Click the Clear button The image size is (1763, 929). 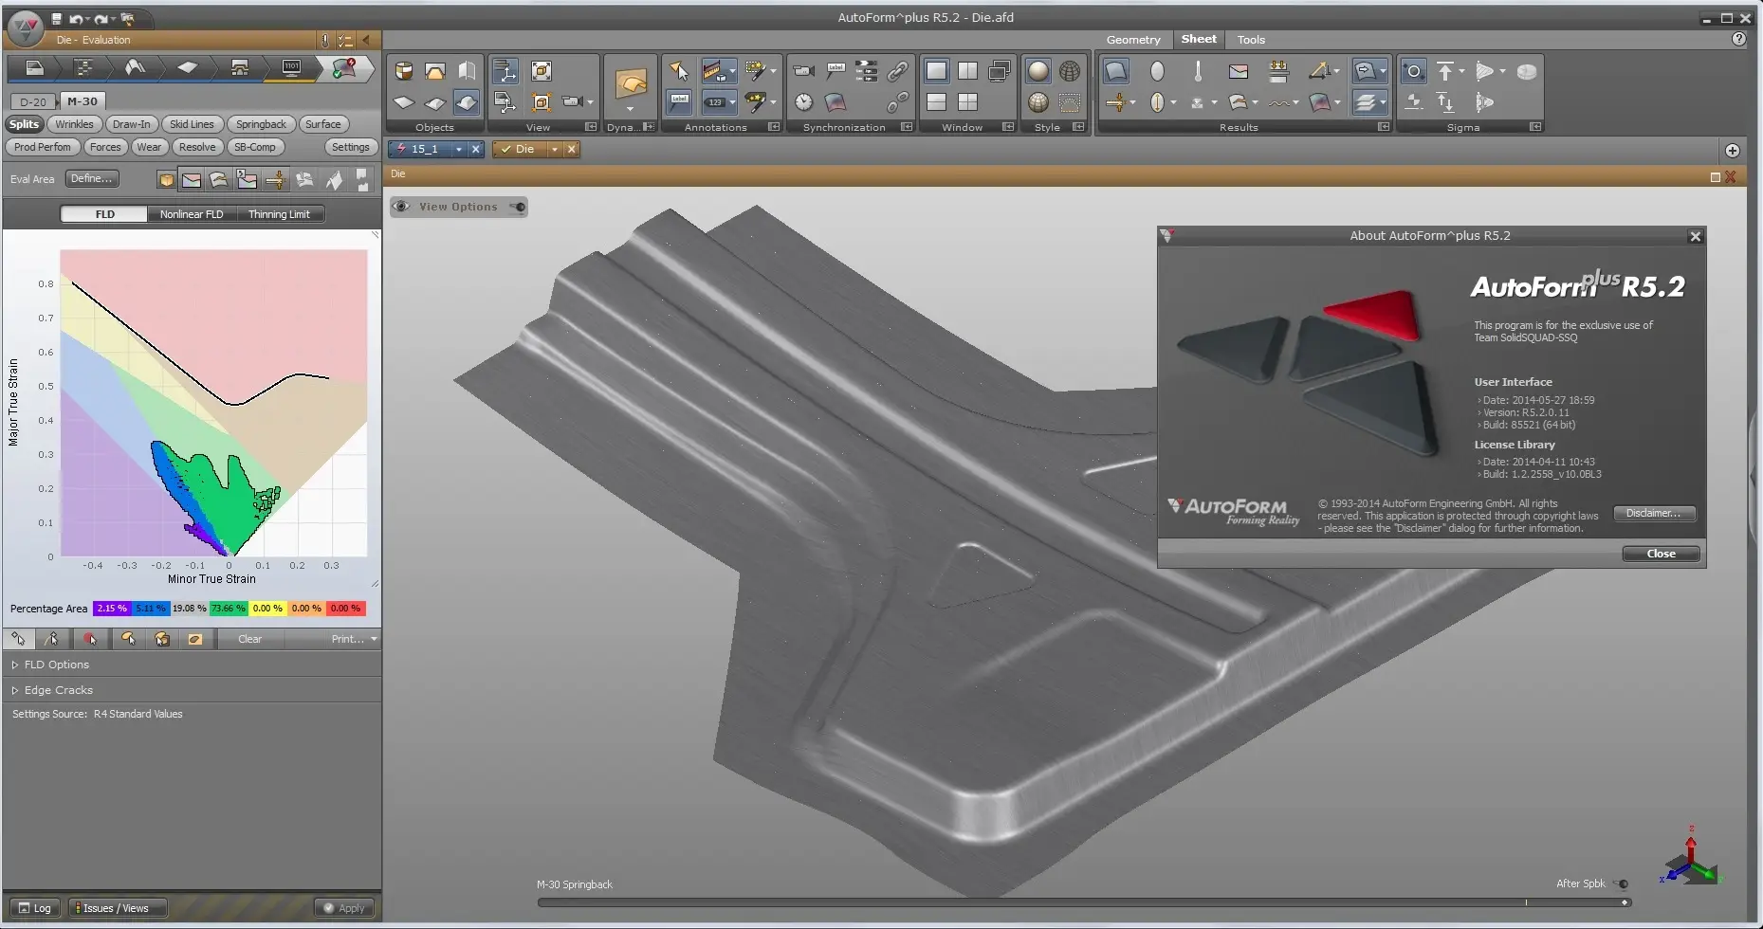(250, 639)
